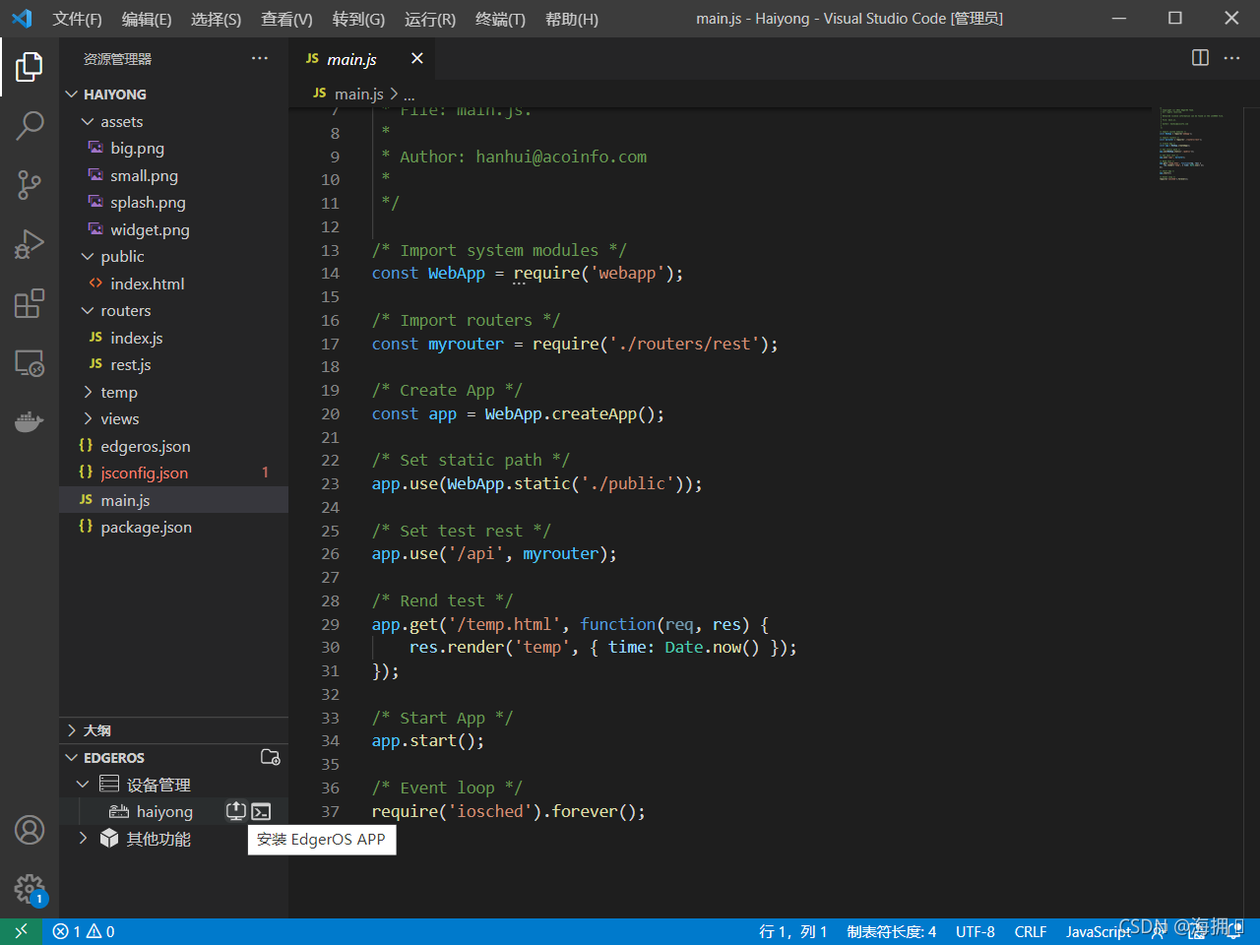The width and height of the screenshot is (1260, 945).
Task: Click add device icon in EDGEROS header
Action: [x=270, y=757]
